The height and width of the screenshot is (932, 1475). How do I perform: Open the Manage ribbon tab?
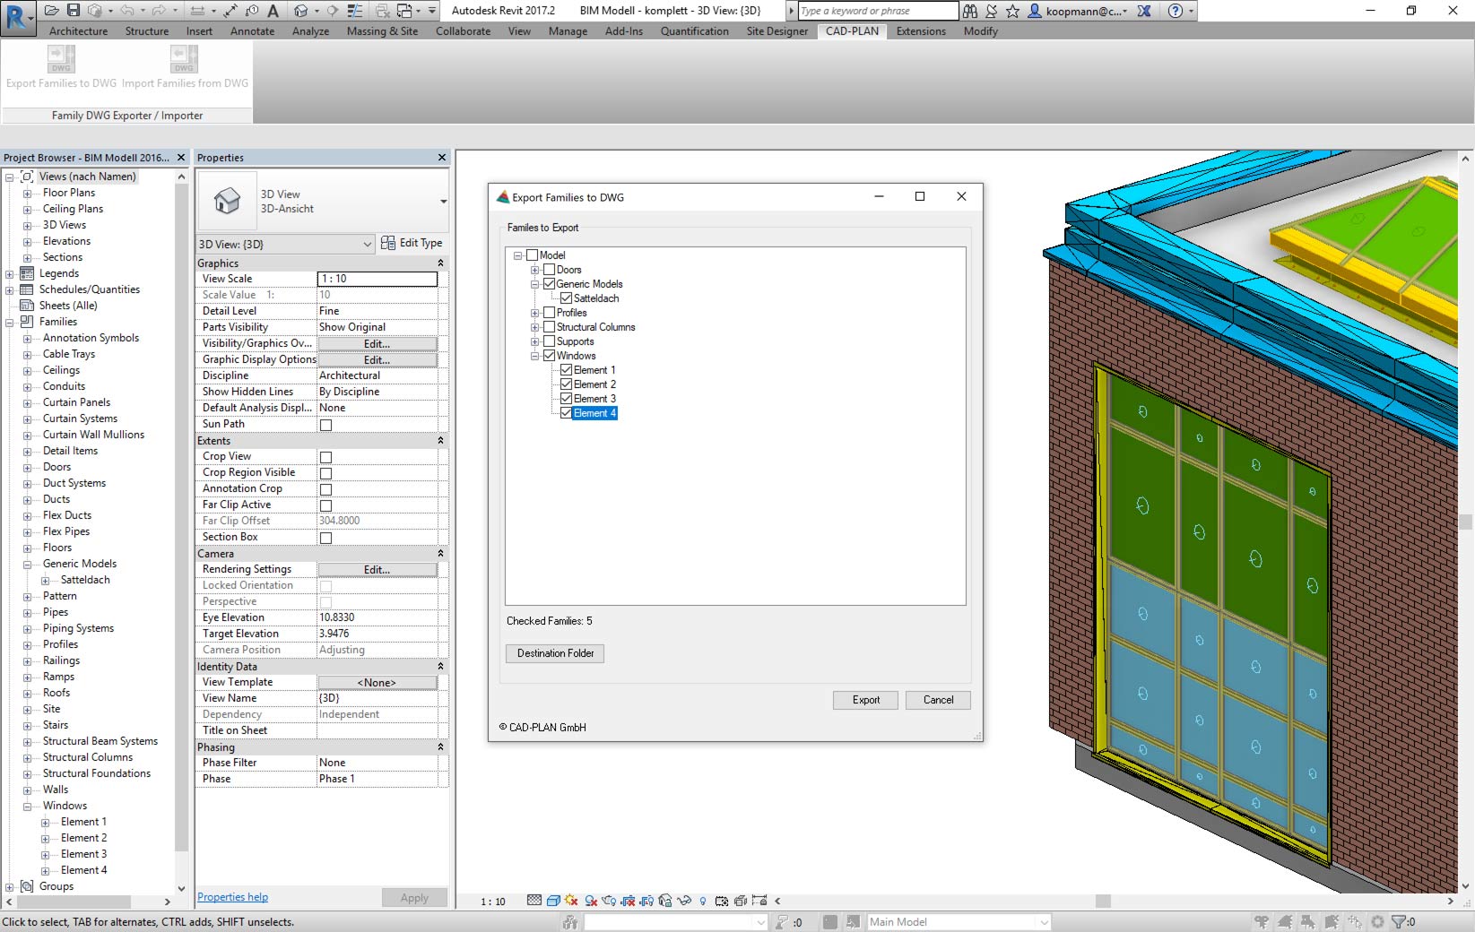pyautogui.click(x=568, y=31)
